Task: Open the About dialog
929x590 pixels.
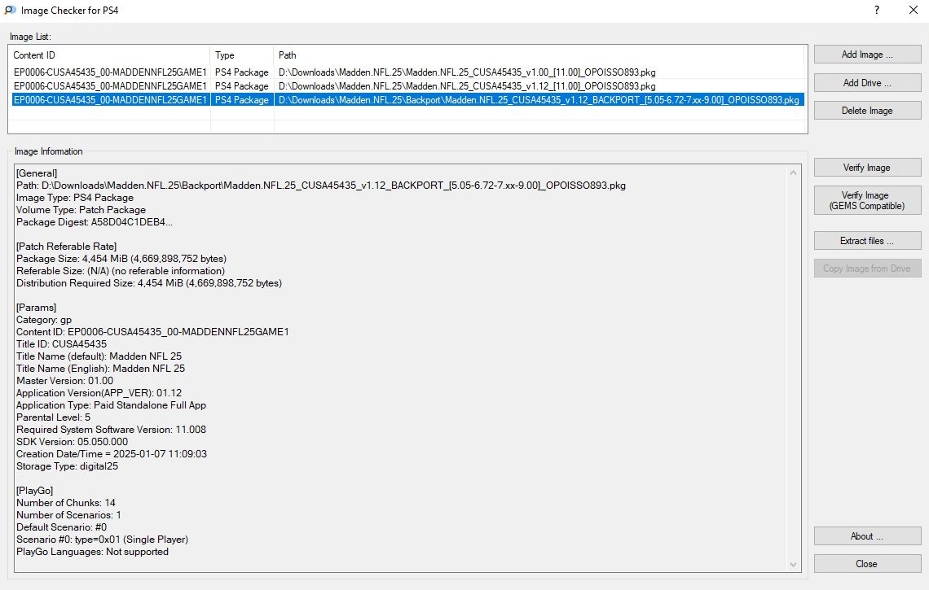Action: [867, 536]
